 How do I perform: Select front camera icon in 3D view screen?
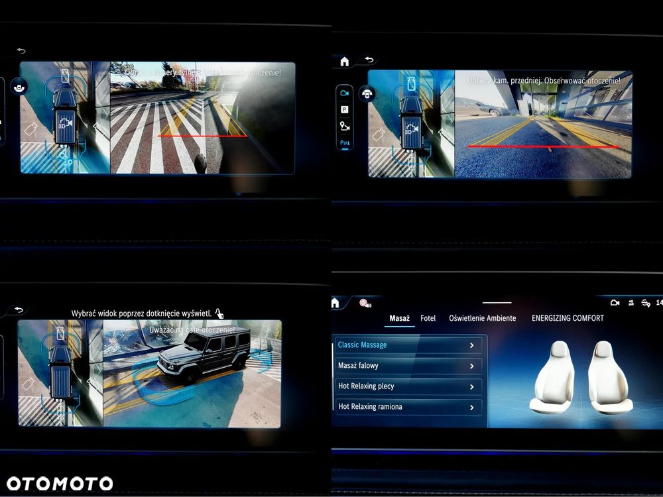[x=60, y=333]
